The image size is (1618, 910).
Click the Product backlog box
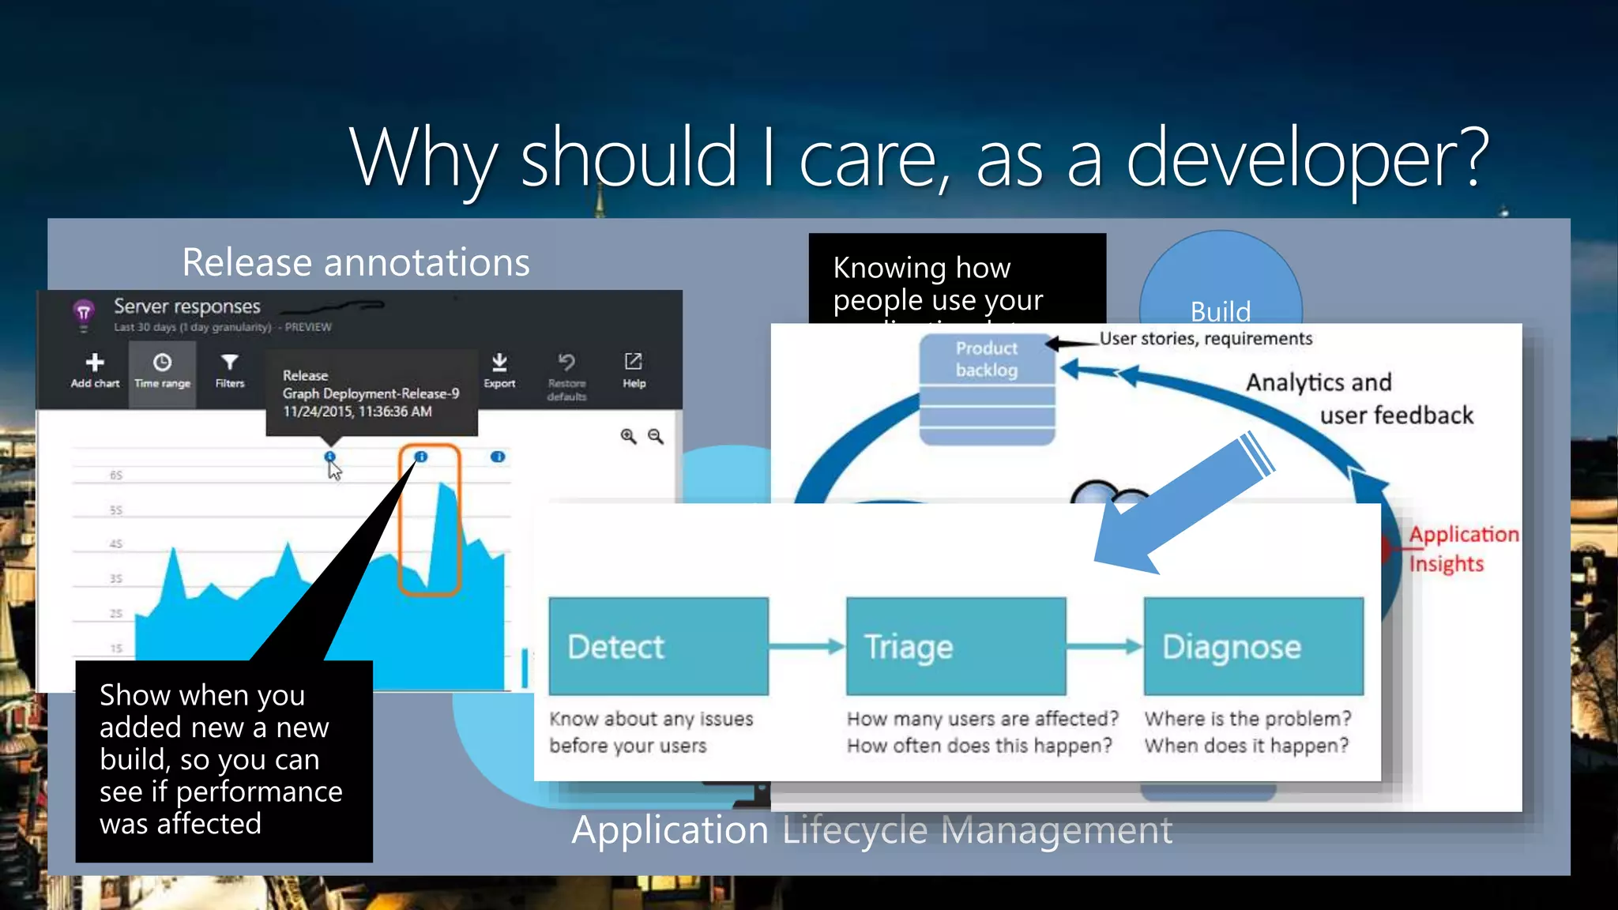(987, 389)
